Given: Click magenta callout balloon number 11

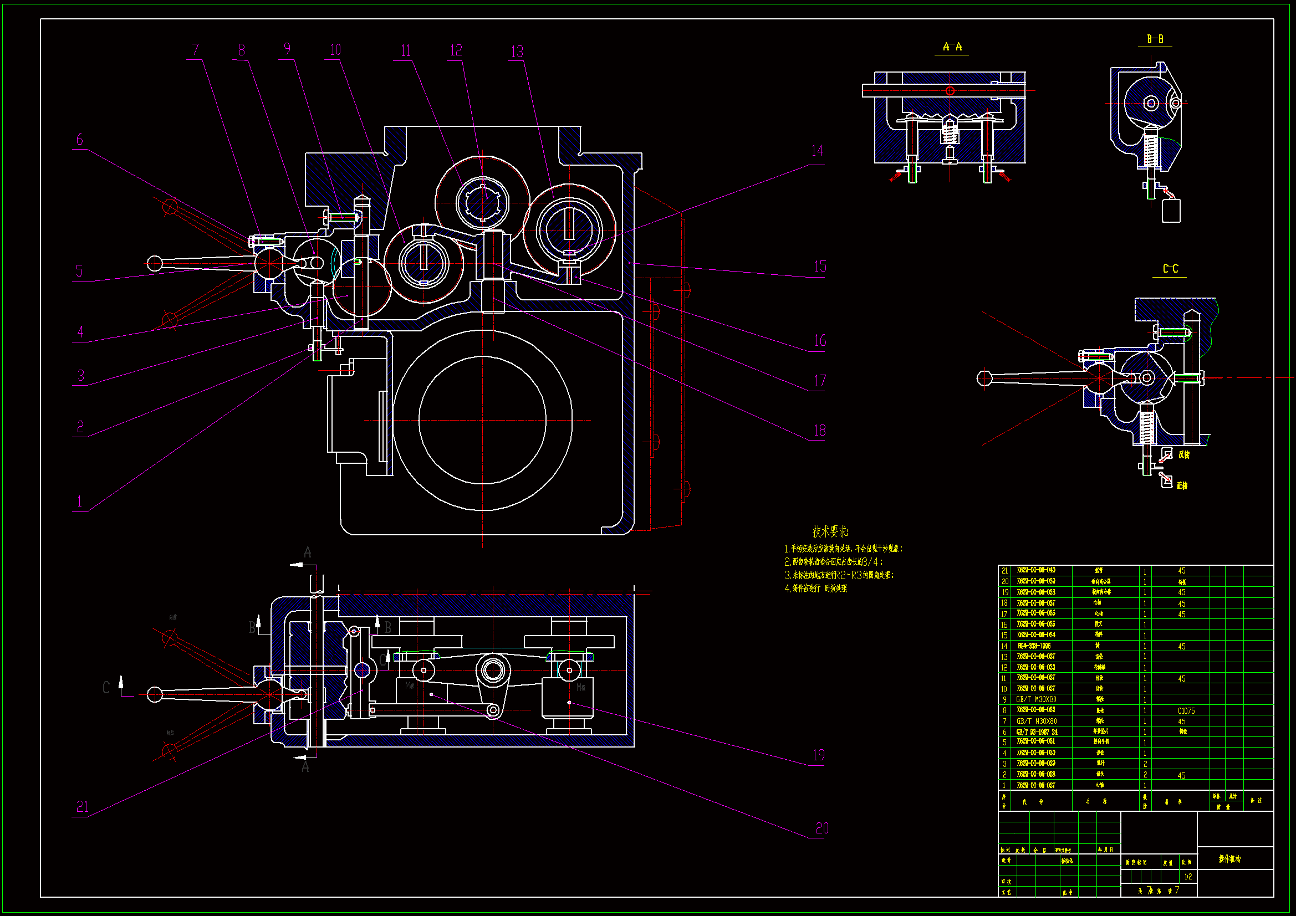Looking at the screenshot, I should [406, 51].
